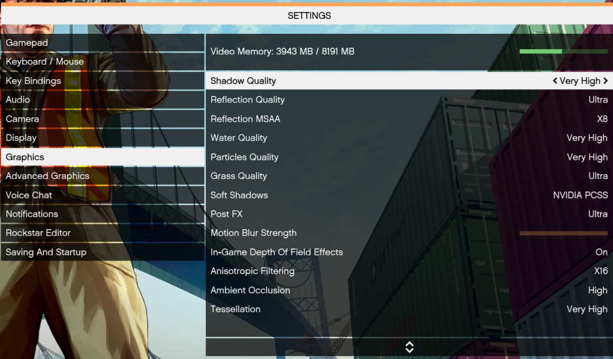The width and height of the screenshot is (613, 359).
Task: Click the Video Memory usage bar
Action: [564, 51]
